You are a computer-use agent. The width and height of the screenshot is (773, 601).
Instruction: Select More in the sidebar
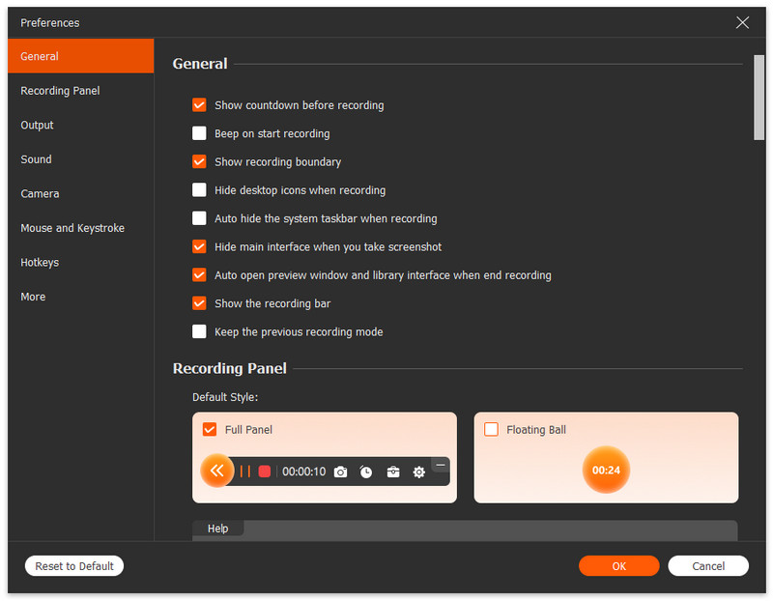coord(81,297)
